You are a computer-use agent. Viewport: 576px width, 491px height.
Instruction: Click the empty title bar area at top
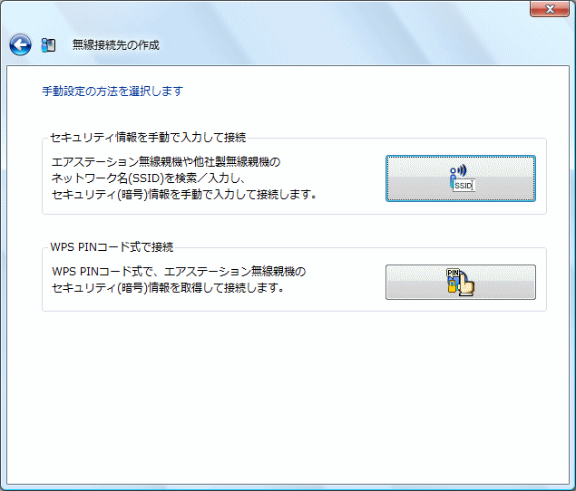(x=272, y=11)
